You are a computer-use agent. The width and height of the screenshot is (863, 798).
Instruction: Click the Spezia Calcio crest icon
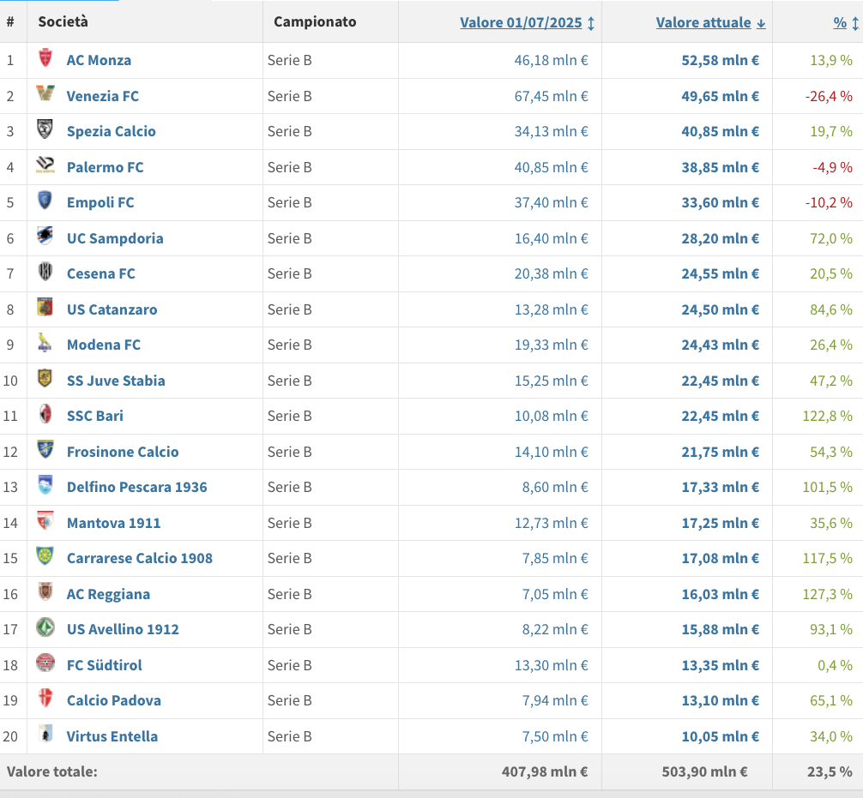click(x=45, y=130)
